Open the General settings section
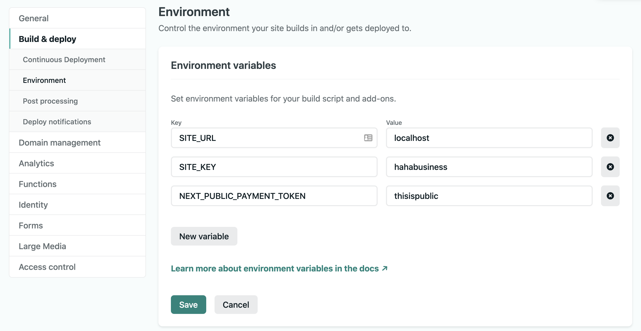Image resolution: width=641 pixels, height=331 pixels. click(x=34, y=18)
